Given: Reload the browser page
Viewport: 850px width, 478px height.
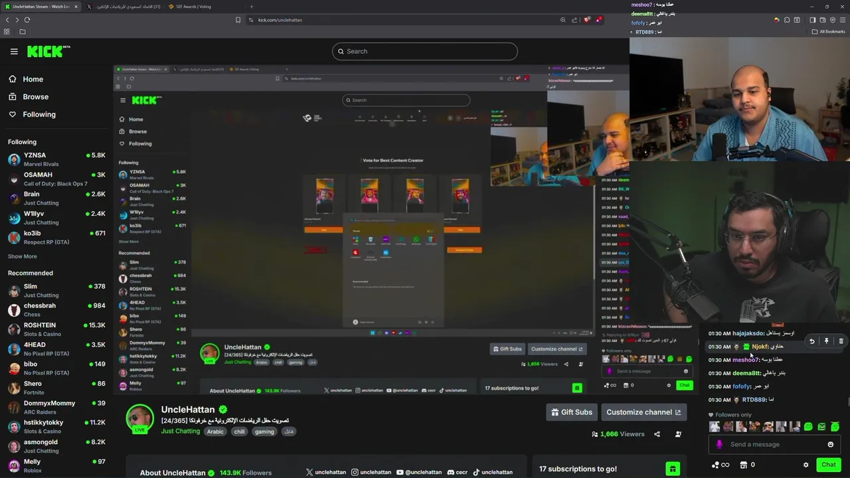Looking at the screenshot, I should (27, 20).
